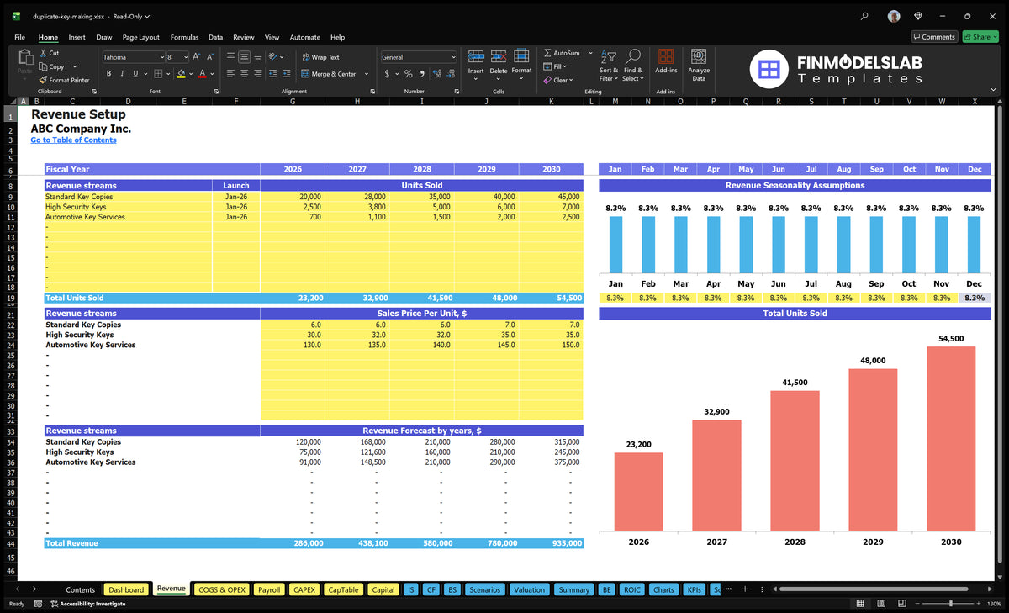The height and width of the screenshot is (613, 1009).
Task: Expand Merge & Center dropdown arrow
Action: pyautogui.click(x=366, y=74)
